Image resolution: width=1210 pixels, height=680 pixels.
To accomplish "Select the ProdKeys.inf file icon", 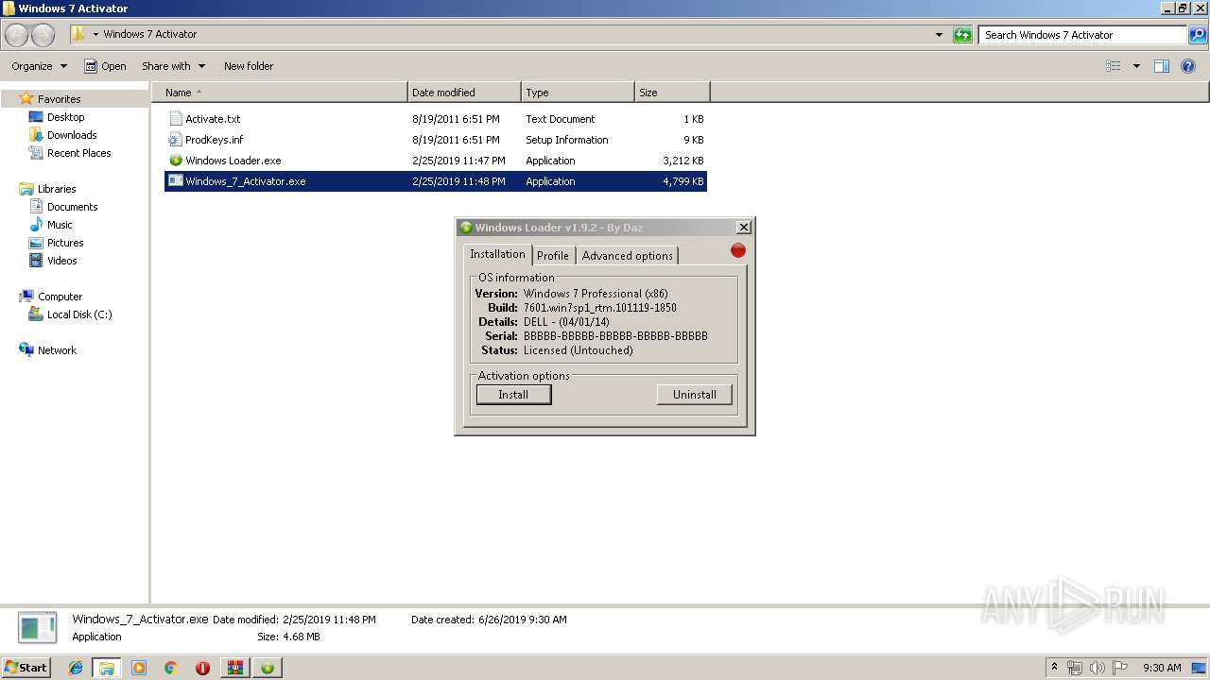I will [175, 140].
